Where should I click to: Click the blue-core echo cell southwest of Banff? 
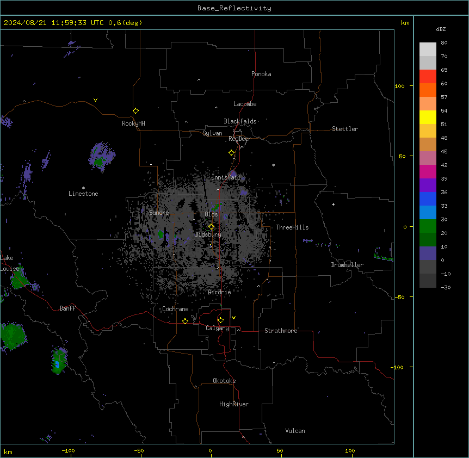[59, 361]
